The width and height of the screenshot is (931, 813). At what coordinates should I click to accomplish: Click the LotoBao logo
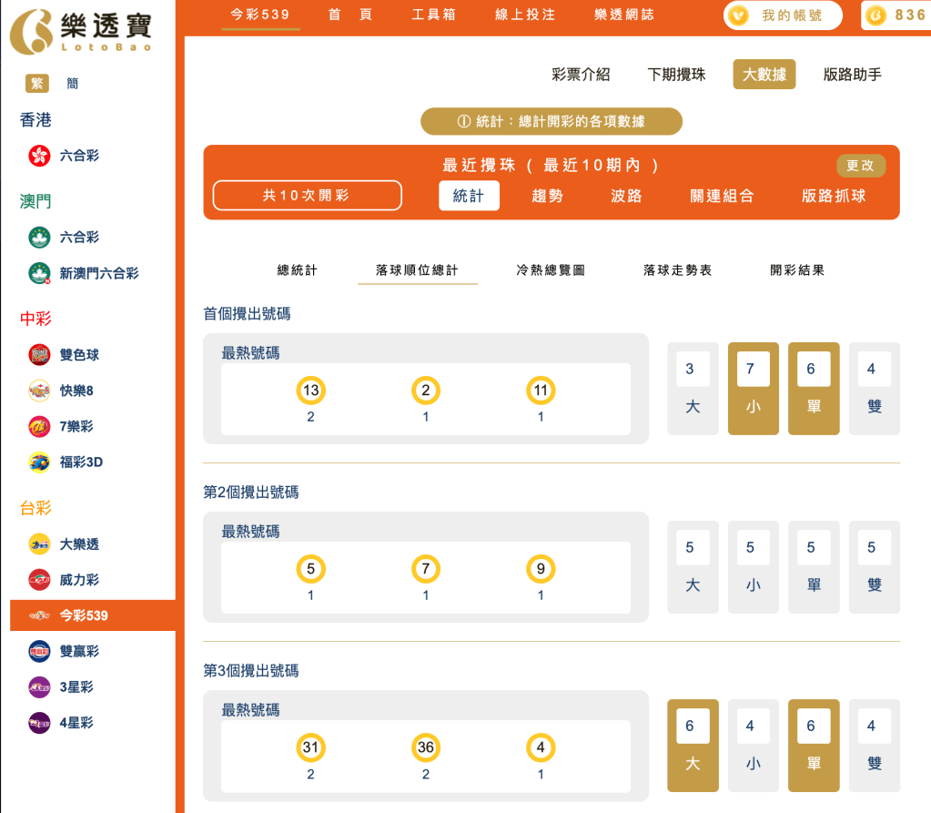point(82,30)
